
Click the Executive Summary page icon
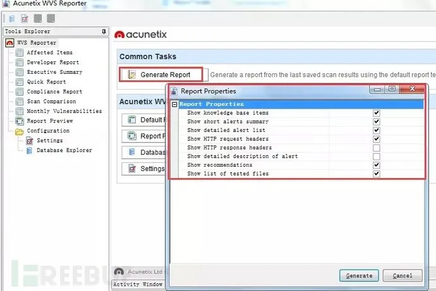(x=20, y=72)
